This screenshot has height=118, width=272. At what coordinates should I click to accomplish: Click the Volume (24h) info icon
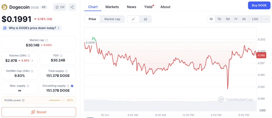(29, 56)
